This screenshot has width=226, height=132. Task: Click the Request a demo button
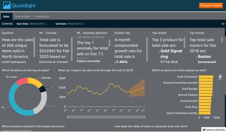tap(211, 6)
